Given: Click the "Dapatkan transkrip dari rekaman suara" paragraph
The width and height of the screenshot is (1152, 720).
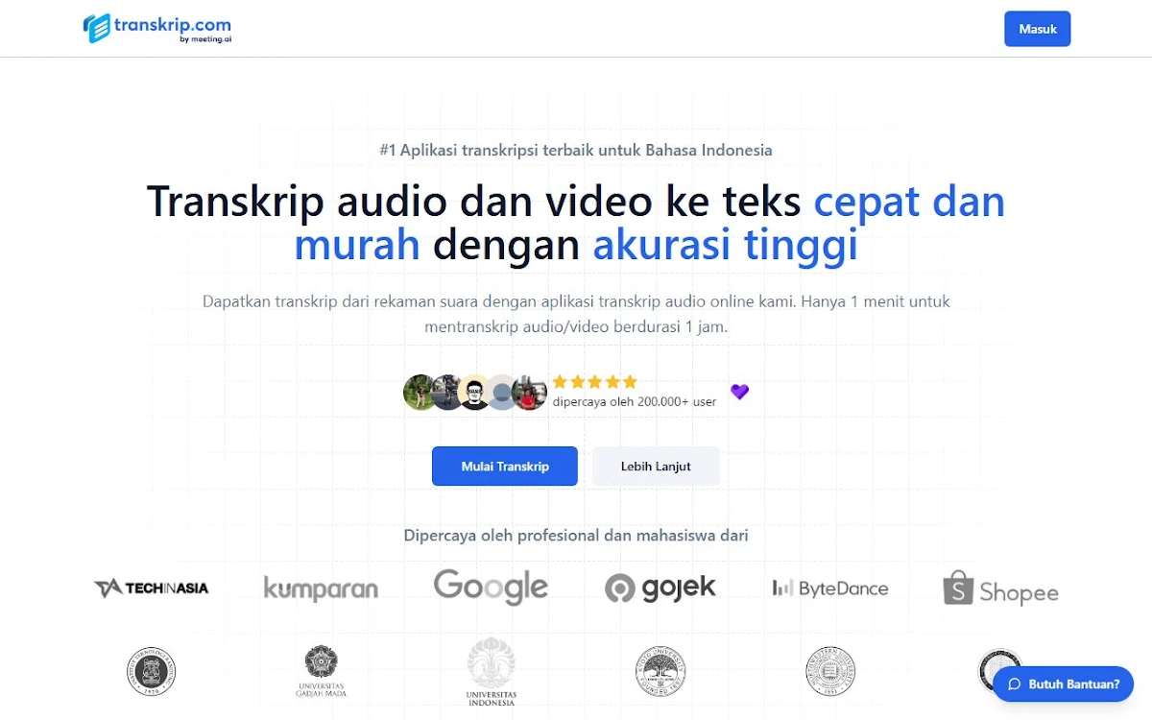Looking at the screenshot, I should coord(576,314).
